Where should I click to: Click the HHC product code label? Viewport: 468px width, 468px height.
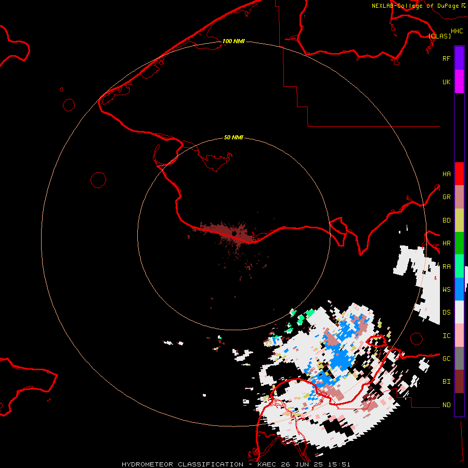click(x=457, y=31)
